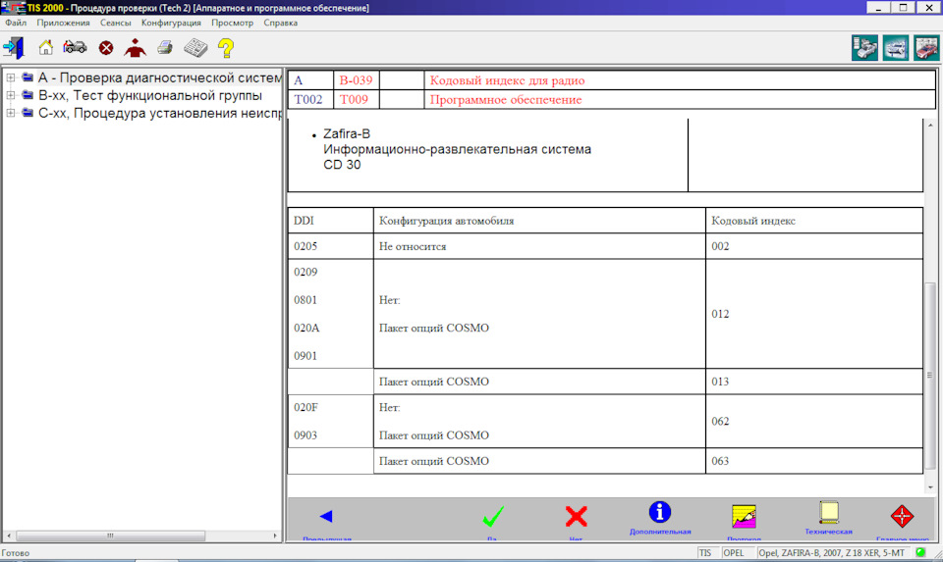Viewport: 943px width, 562px height.
Task: Open help with yellow question mark
Action: (226, 47)
